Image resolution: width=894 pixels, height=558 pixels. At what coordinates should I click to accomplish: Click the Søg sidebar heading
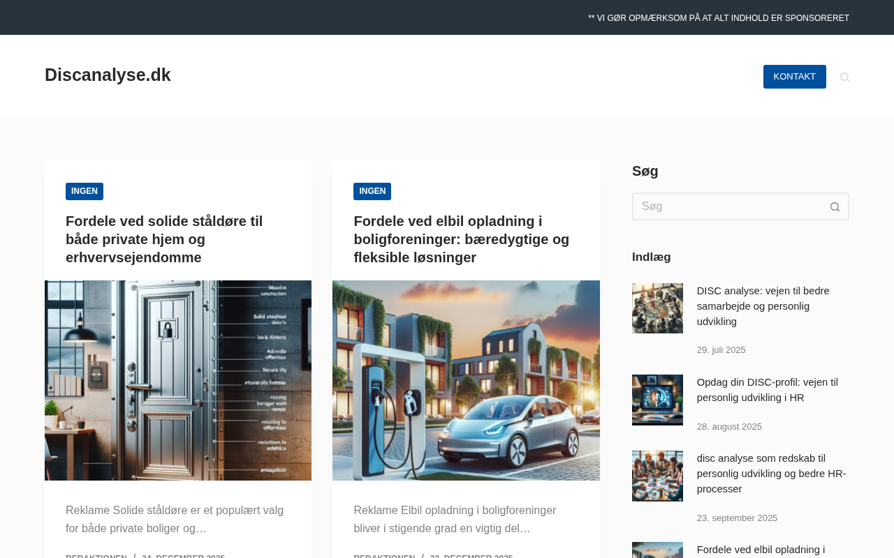pos(645,171)
